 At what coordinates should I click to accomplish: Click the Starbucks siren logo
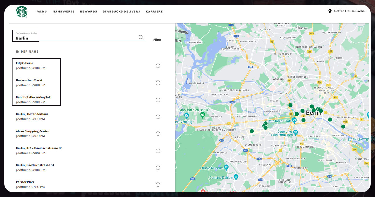pyautogui.click(x=22, y=12)
